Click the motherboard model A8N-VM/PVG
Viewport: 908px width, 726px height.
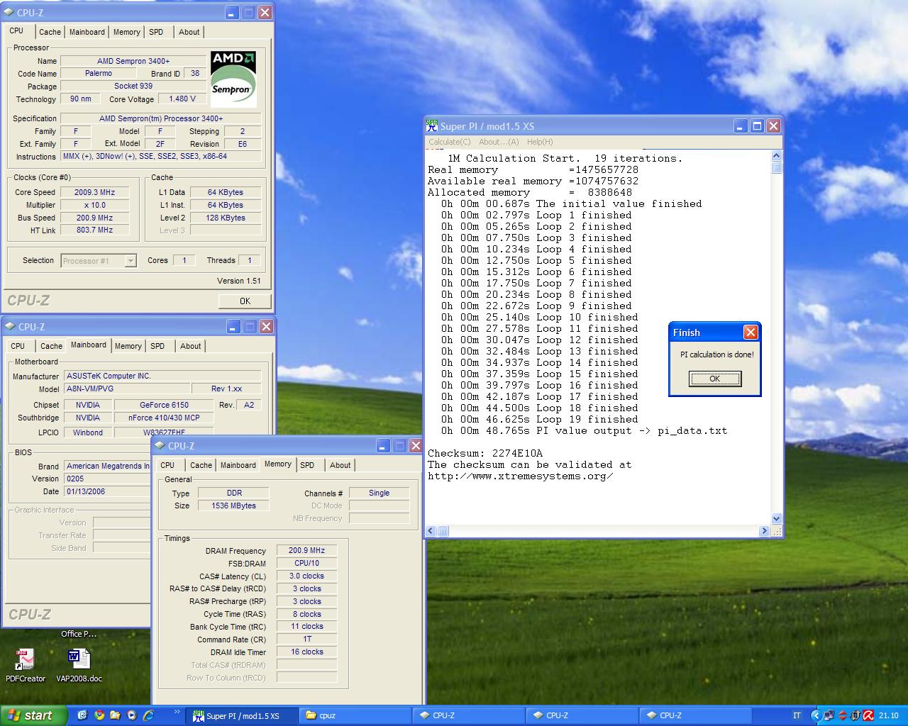[127, 389]
